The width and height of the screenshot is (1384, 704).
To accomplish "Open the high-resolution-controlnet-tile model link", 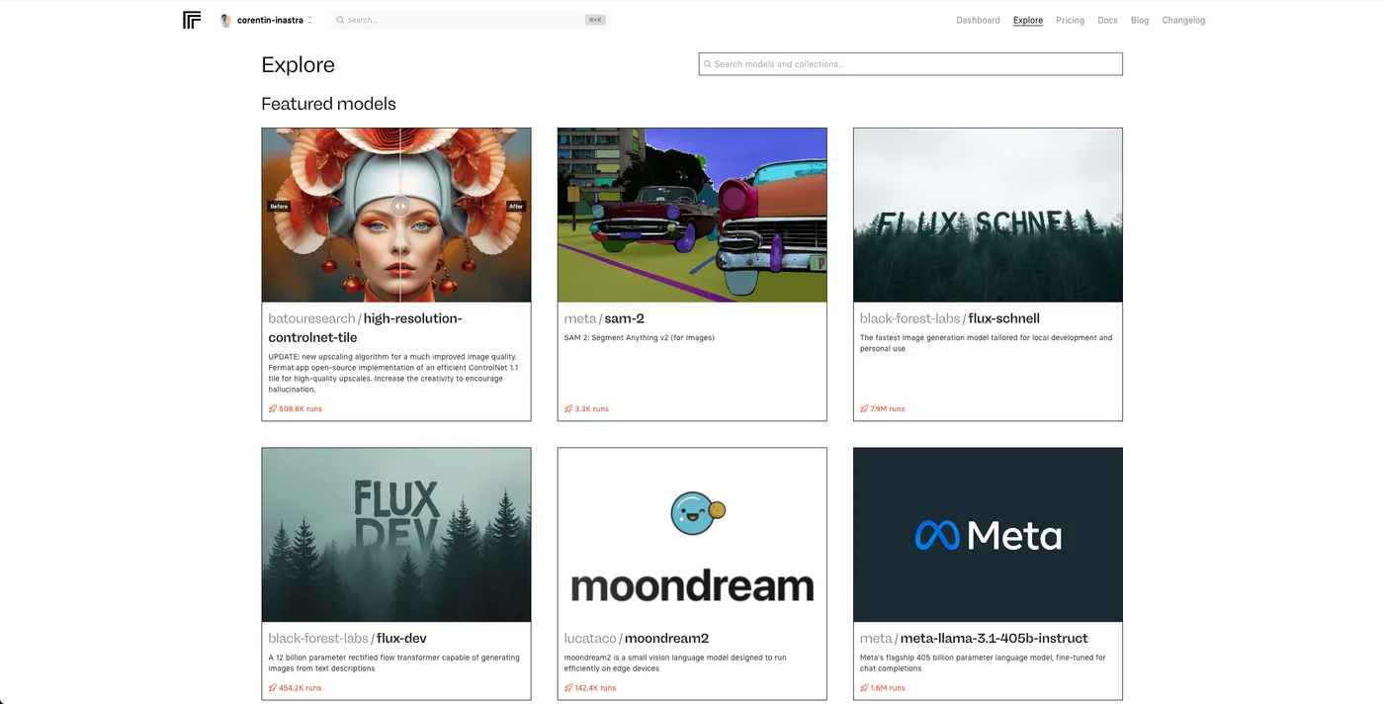I will [x=365, y=327].
